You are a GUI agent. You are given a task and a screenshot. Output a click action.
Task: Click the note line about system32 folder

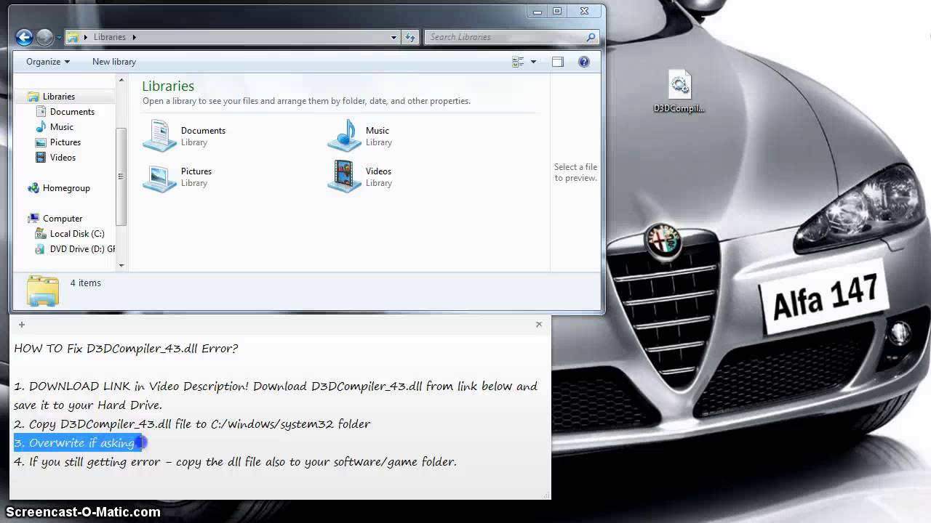(192, 423)
